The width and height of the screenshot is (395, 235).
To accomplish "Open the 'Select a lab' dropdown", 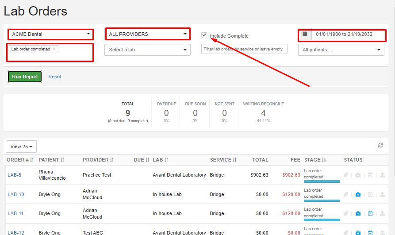I will (147, 50).
